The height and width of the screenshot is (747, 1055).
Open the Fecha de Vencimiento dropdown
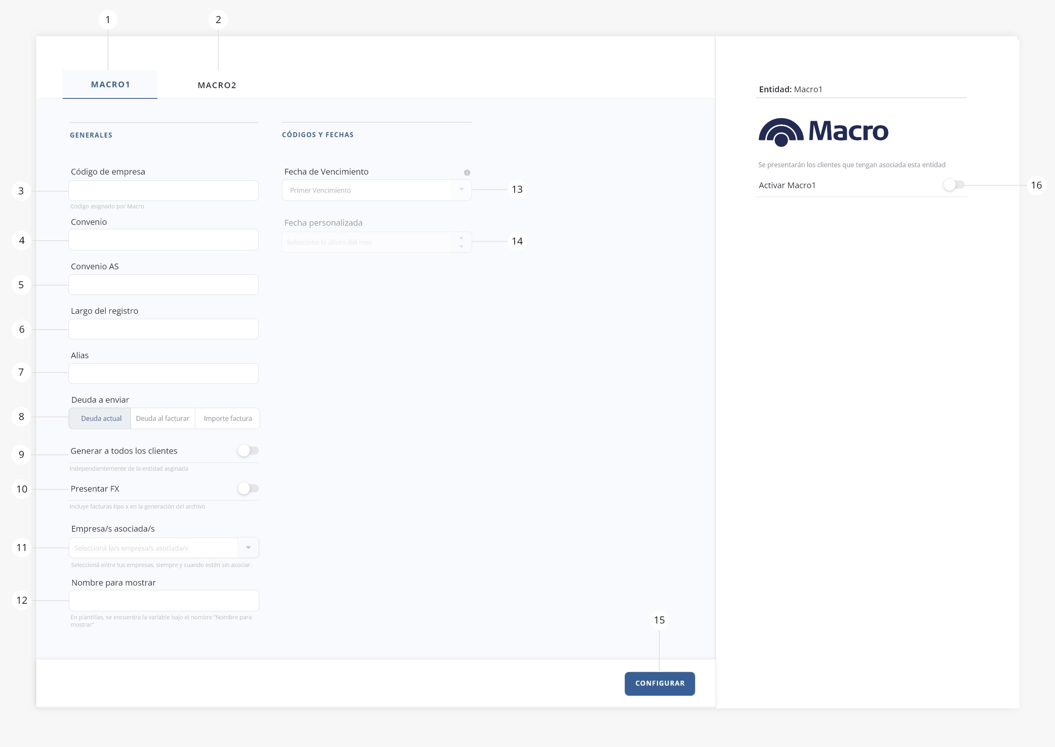376,190
